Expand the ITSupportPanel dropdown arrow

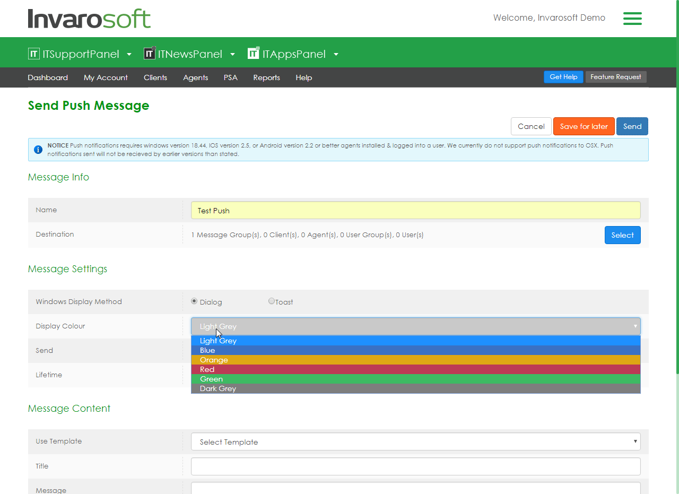pyautogui.click(x=129, y=55)
